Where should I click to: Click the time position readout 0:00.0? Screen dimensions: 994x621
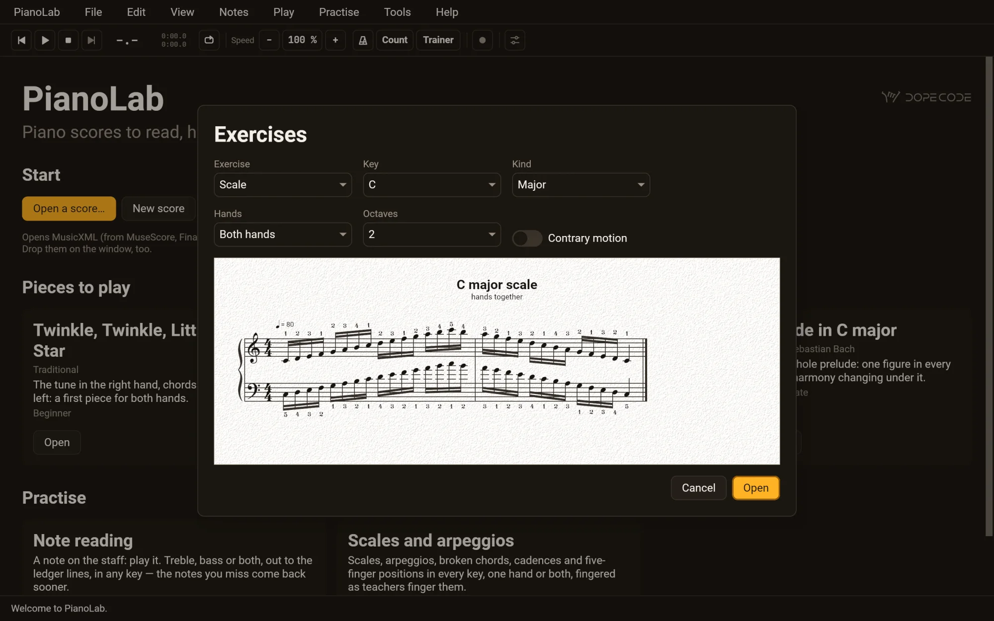pos(174,40)
